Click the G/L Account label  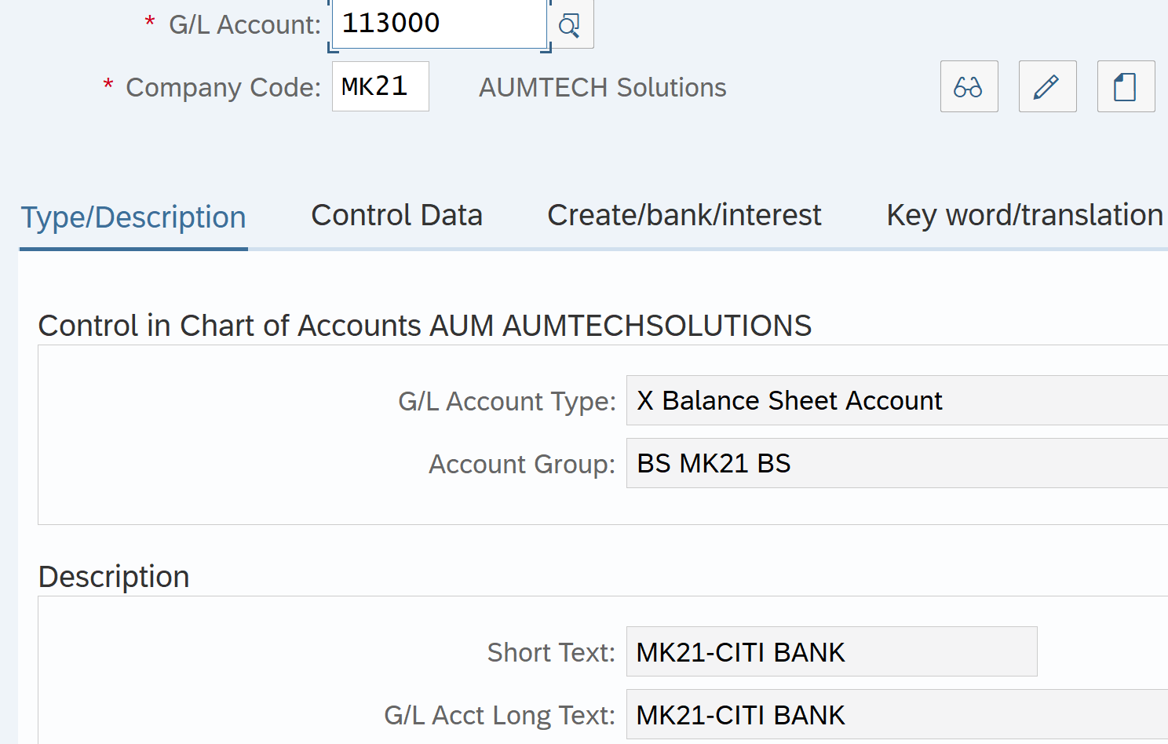(x=245, y=24)
